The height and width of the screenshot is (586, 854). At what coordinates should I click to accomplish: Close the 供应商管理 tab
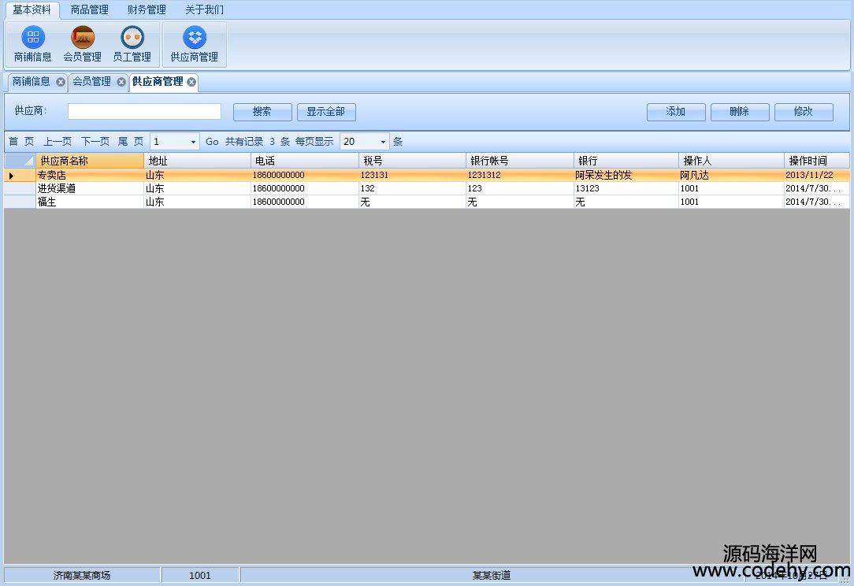point(191,82)
